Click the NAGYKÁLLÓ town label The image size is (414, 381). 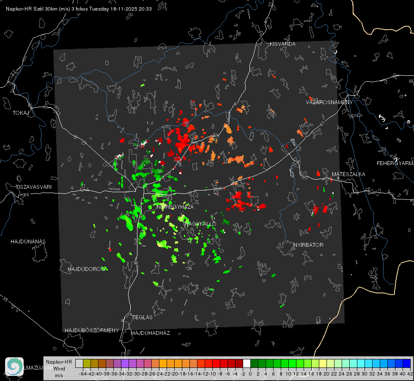pyautogui.click(x=200, y=224)
